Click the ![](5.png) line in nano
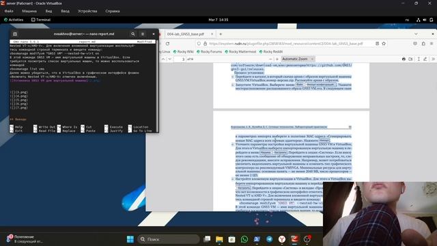437x246 pixels. (x=19, y=100)
